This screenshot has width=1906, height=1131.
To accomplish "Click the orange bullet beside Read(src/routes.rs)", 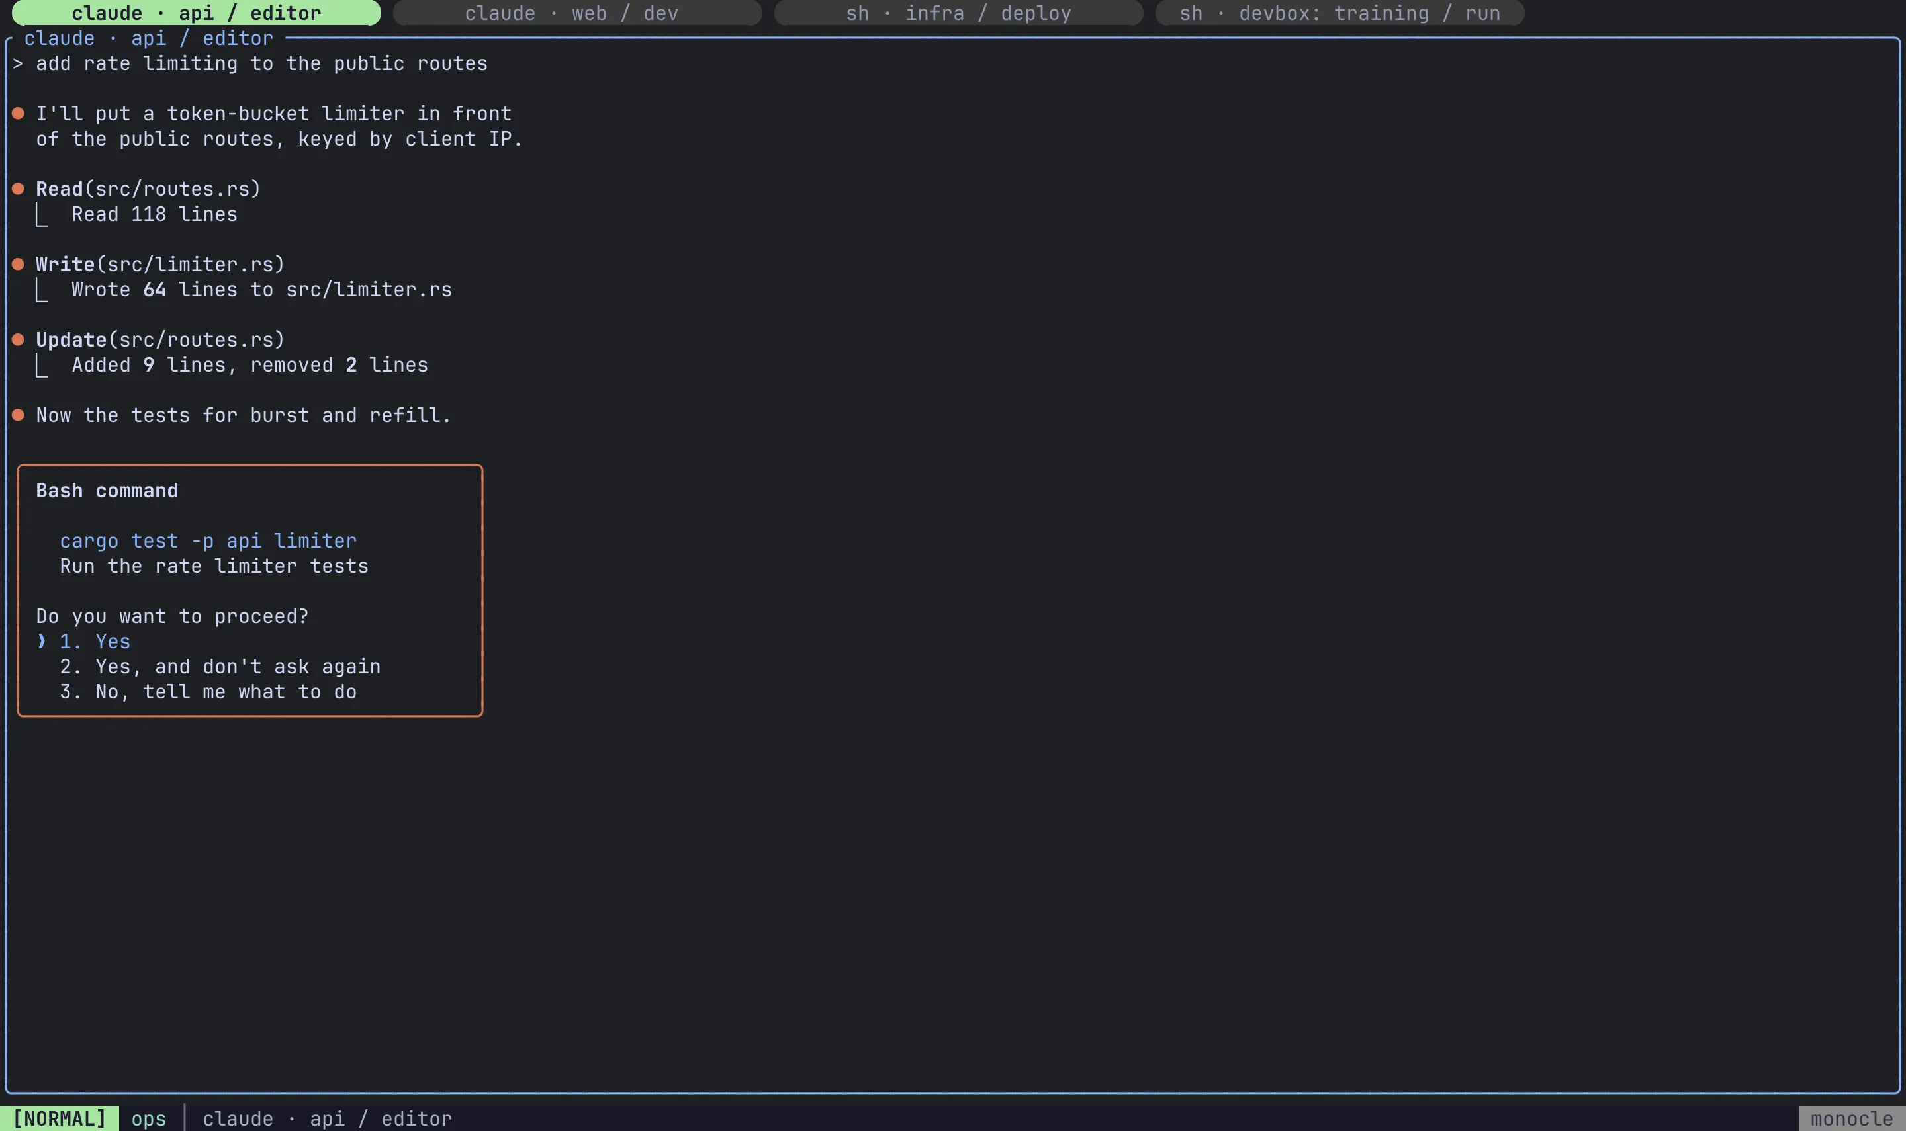I will click(19, 189).
